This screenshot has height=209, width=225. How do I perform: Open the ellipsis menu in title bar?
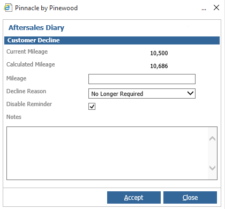pos(204,9)
